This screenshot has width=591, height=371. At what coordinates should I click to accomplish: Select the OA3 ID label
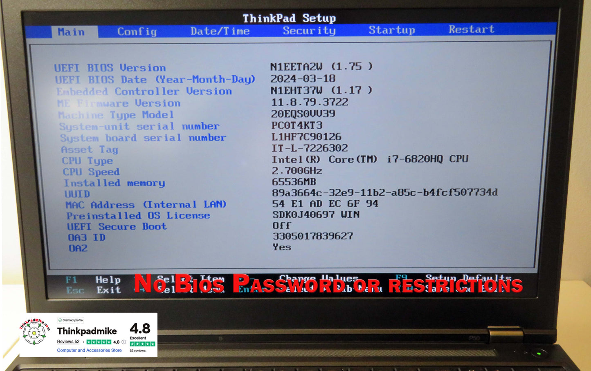87,237
